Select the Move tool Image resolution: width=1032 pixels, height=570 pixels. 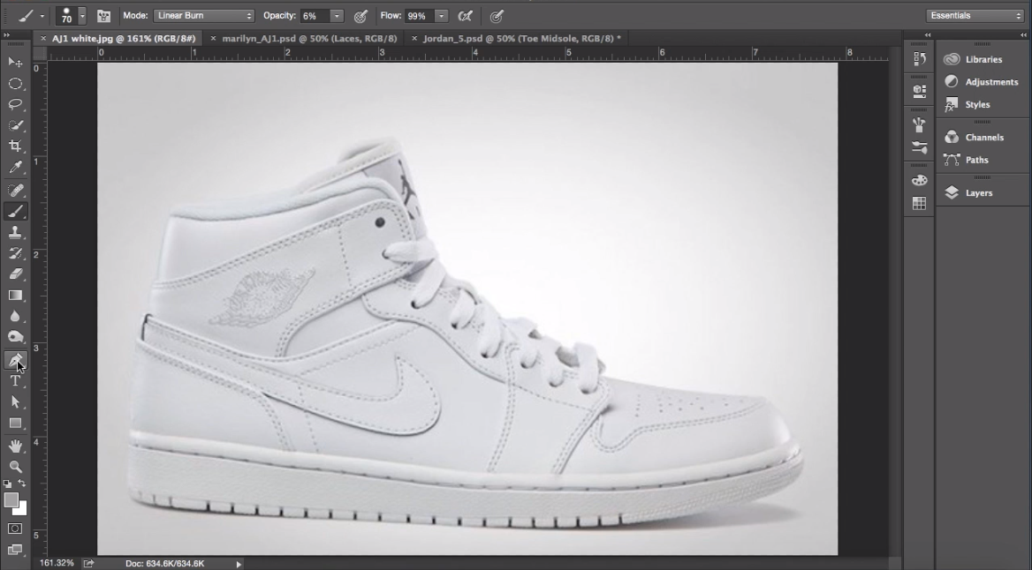(x=15, y=63)
